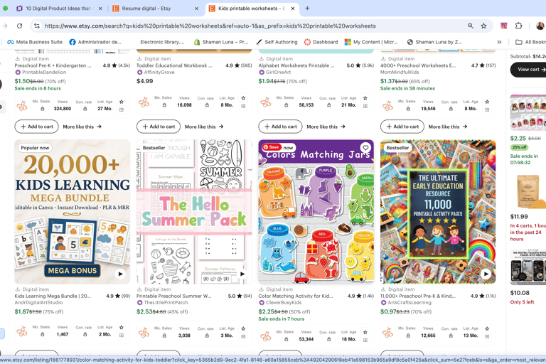
Task: Toggle star on Kids Learning Mega Bundle stats row
Action: (121, 328)
